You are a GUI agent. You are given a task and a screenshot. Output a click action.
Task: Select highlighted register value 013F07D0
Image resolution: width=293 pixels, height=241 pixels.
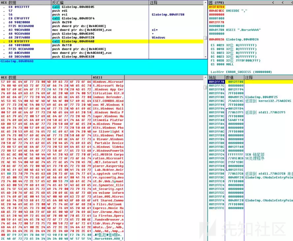[217, 7]
